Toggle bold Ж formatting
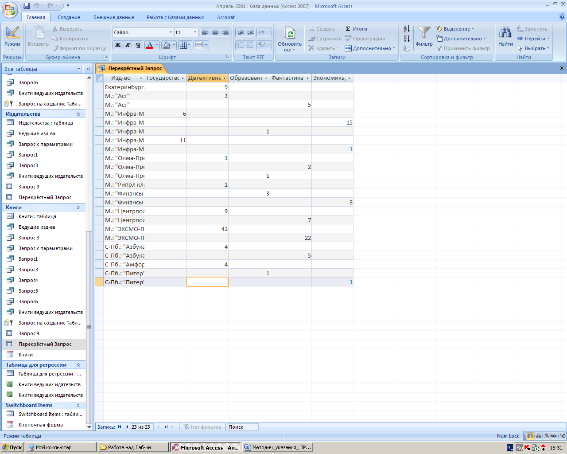 click(x=118, y=45)
